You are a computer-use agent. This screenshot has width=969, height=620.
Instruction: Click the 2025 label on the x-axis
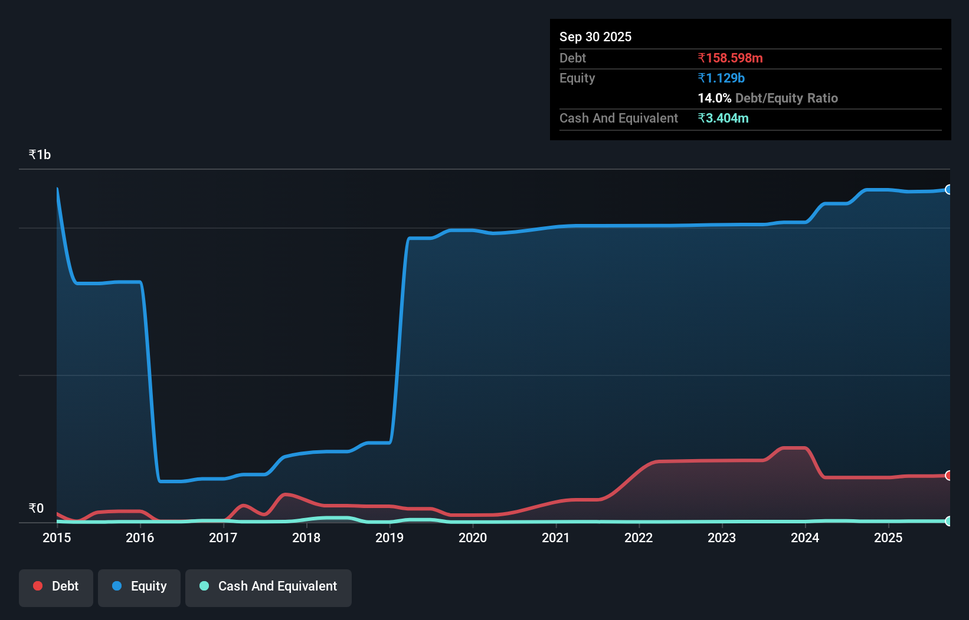889,537
